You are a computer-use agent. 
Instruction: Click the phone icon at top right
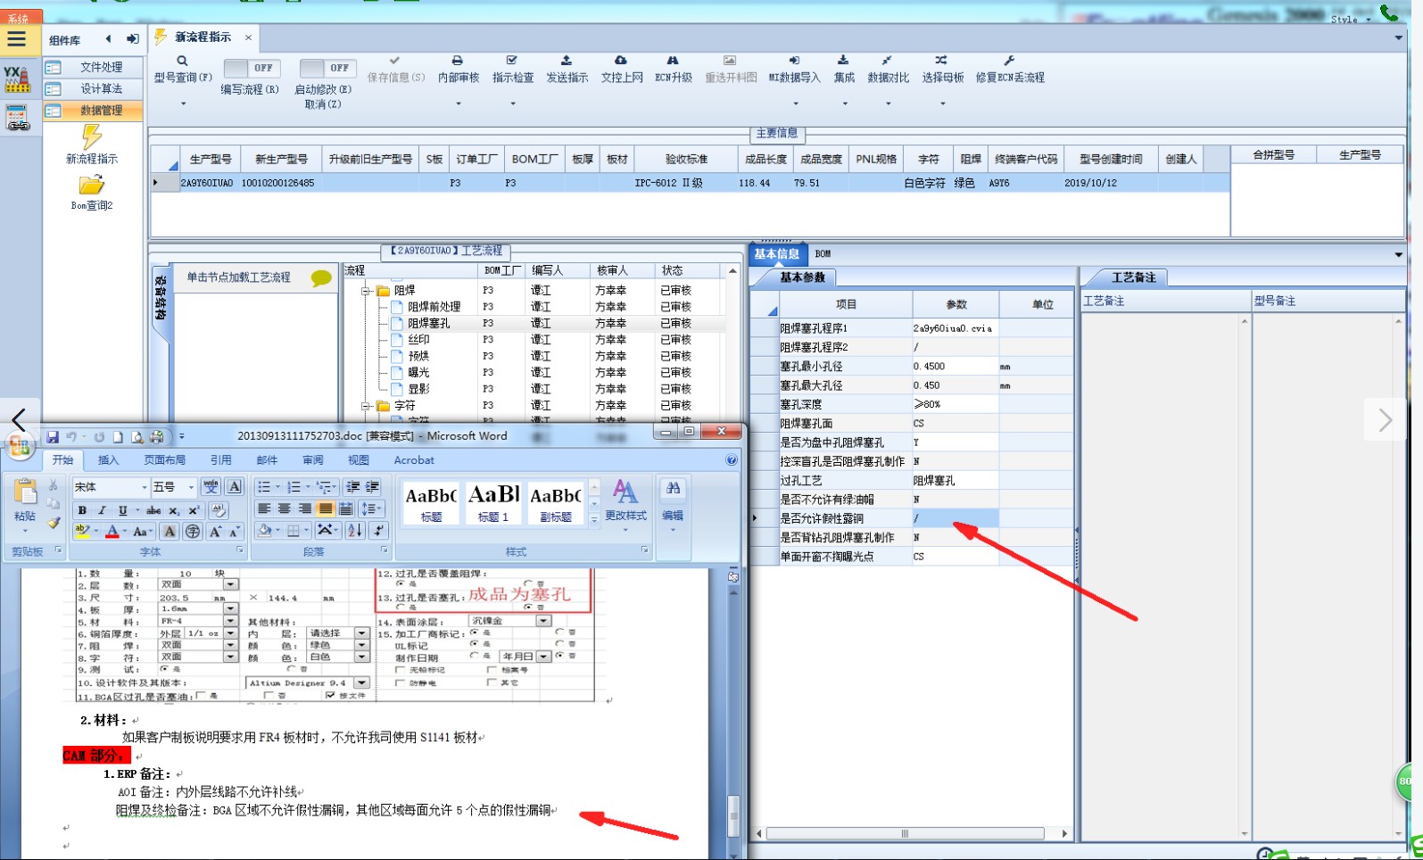1390,12
